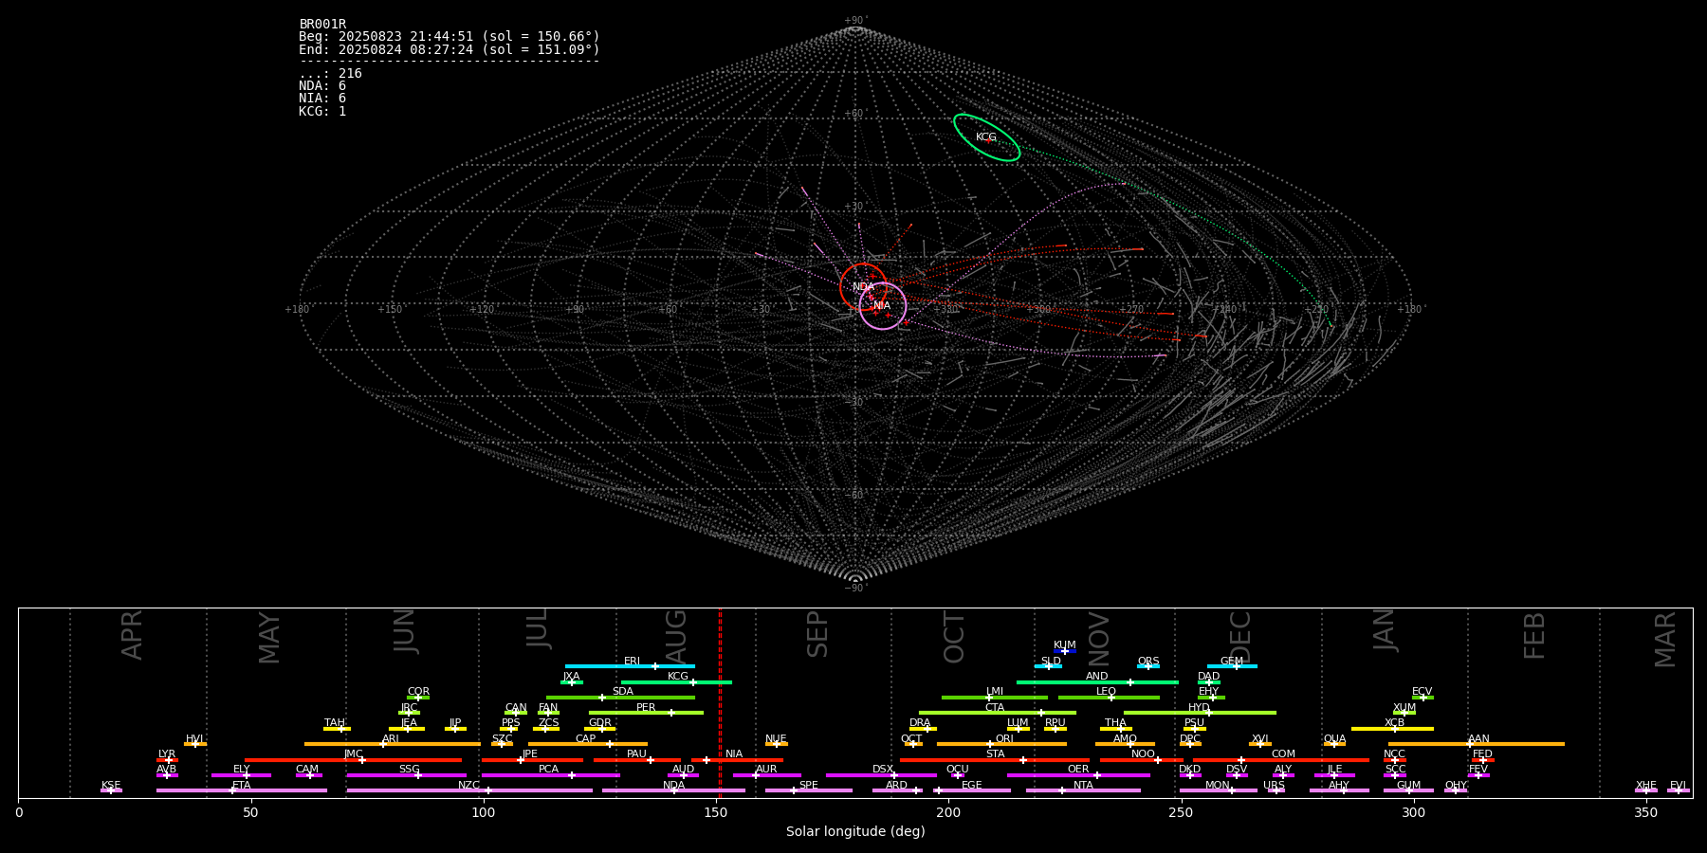Click the red dashed current-date line in timeline

(x=720, y=701)
